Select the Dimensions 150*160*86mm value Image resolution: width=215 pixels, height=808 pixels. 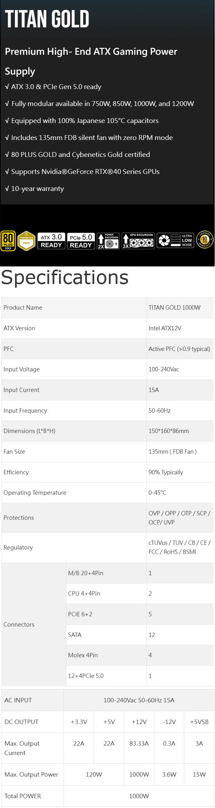click(x=169, y=431)
